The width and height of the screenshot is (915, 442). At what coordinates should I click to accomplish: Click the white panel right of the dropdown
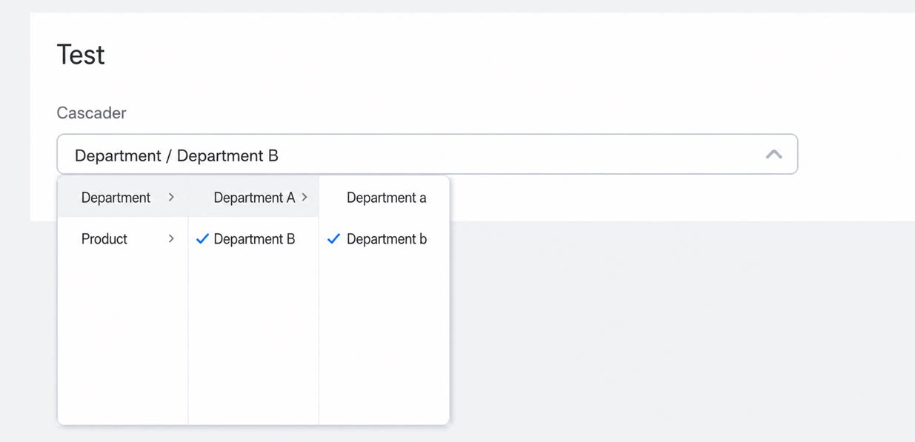click(x=667, y=198)
